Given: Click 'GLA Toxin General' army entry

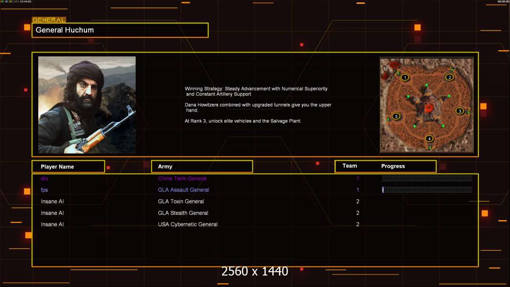Looking at the screenshot, I should pos(181,201).
